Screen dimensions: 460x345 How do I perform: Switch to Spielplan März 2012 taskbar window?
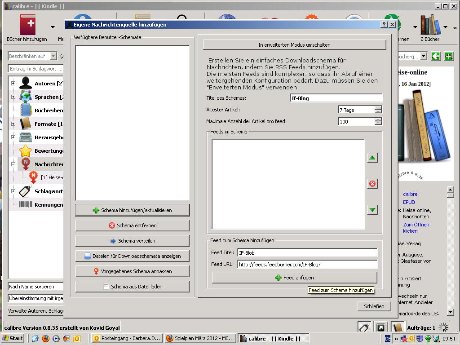201,339
